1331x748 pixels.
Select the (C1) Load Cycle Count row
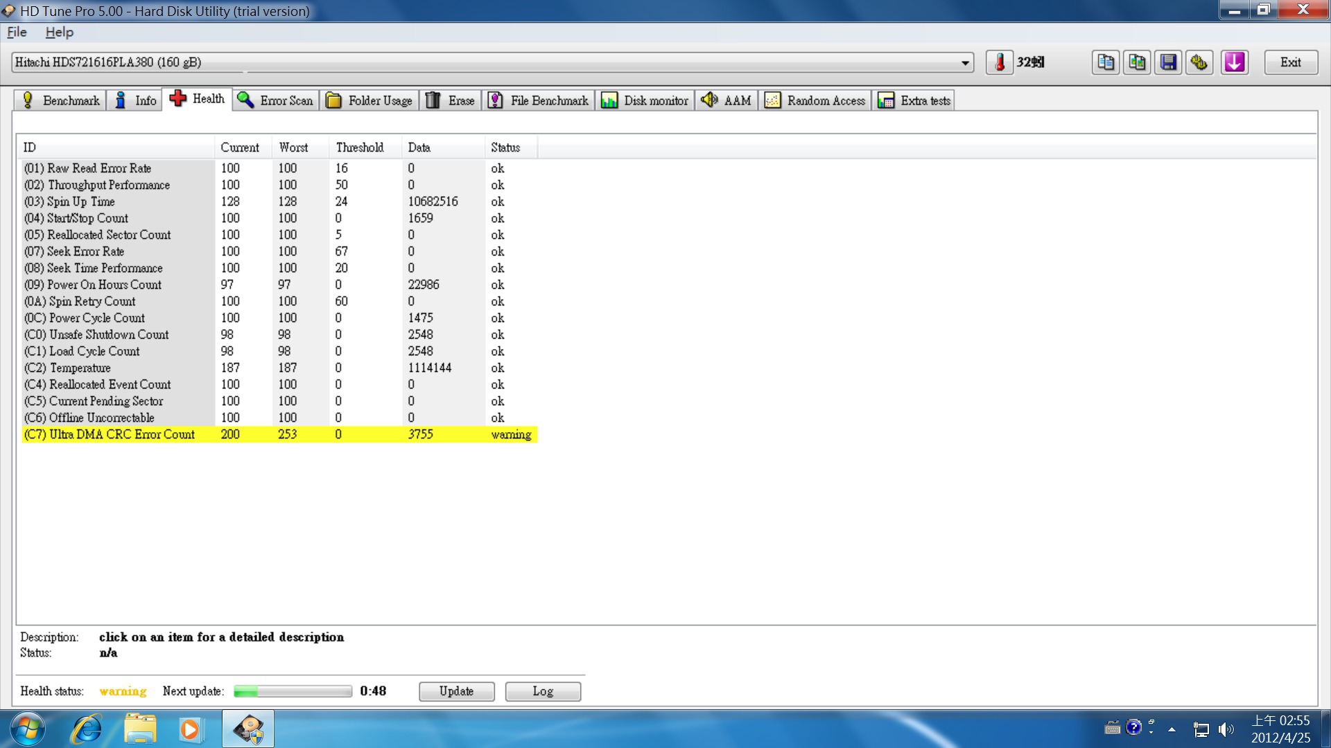(x=279, y=351)
